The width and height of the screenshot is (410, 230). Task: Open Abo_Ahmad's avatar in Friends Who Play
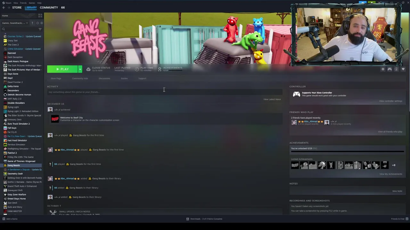pos(294,122)
